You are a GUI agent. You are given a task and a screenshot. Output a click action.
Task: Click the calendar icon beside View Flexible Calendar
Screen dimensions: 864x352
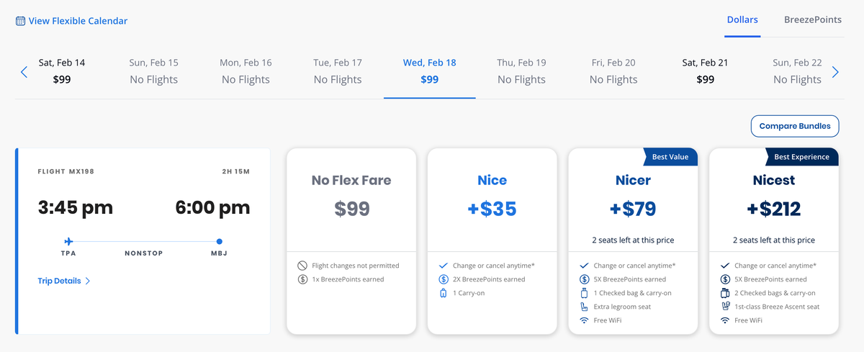coord(20,21)
